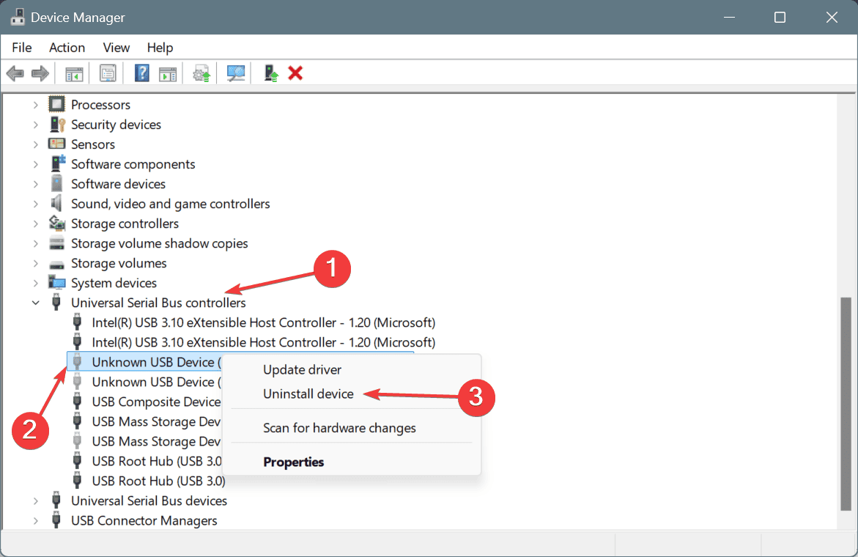Image resolution: width=858 pixels, height=557 pixels.
Task: Select the first Intel(R) USB 3.10 Host Controller
Action: coord(263,322)
